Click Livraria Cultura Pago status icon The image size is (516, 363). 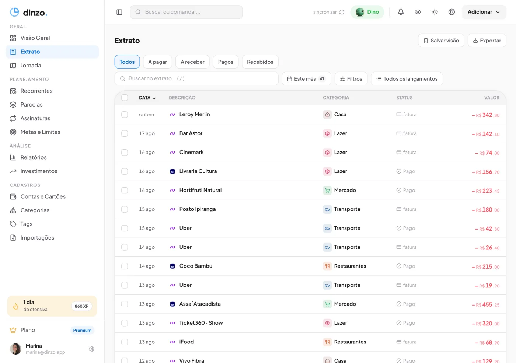[x=399, y=171]
